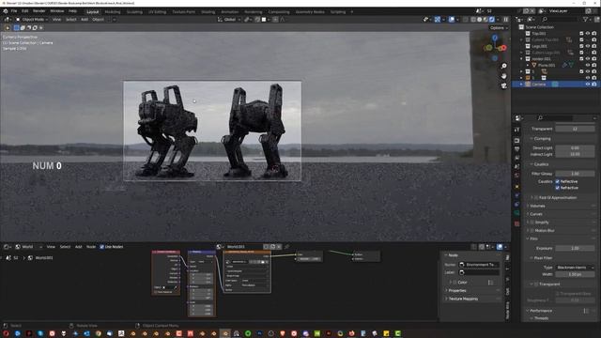Open the File menu
This screenshot has width=601, height=338.
tap(14, 11)
